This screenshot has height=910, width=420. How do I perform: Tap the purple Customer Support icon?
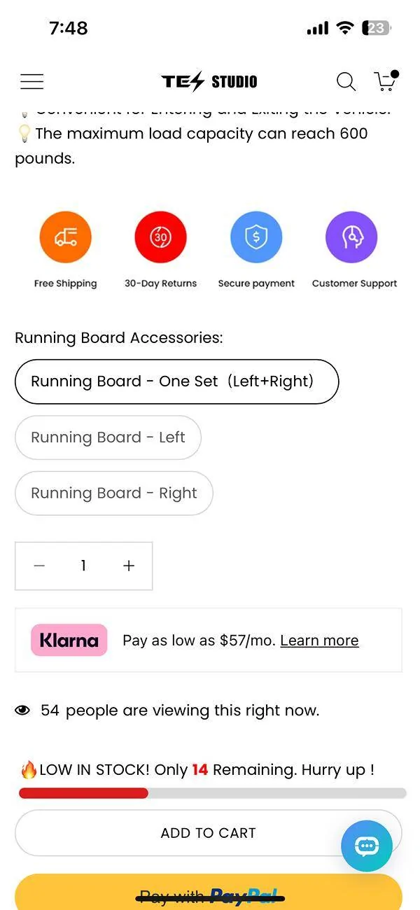tap(351, 238)
